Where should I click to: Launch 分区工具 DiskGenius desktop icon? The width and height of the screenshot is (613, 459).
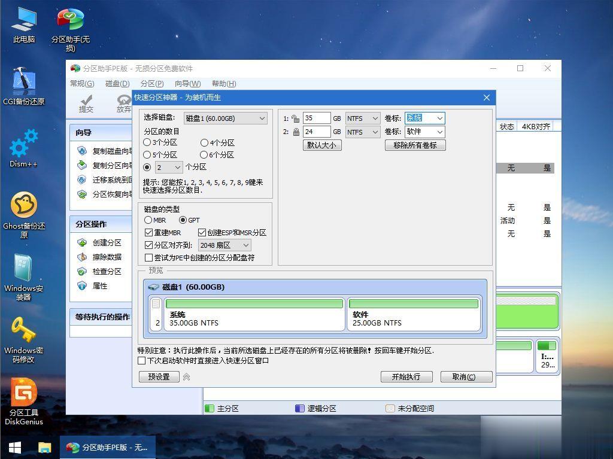pyautogui.click(x=24, y=402)
